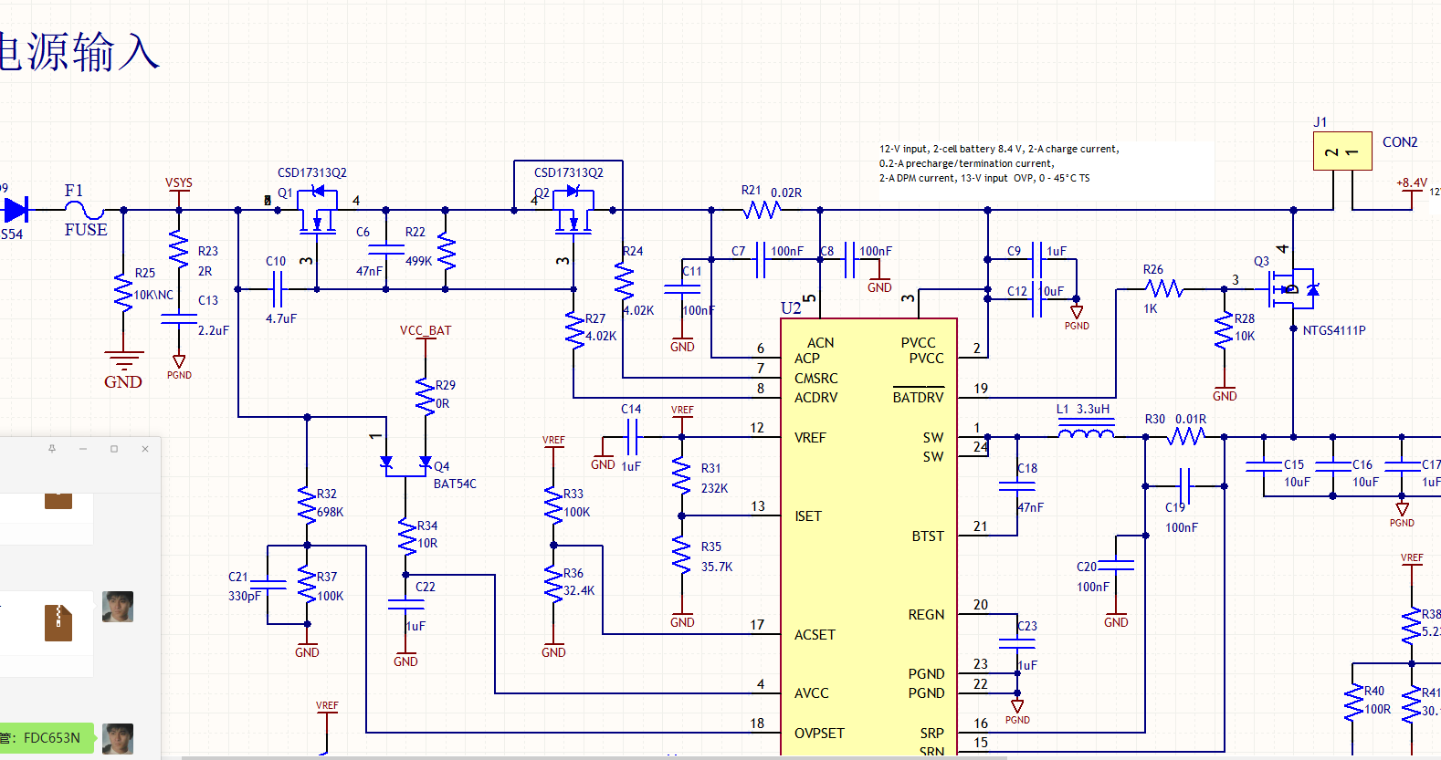1441x760 pixels.
Task: Select resistor R23 2R symbol
Action: [179, 249]
